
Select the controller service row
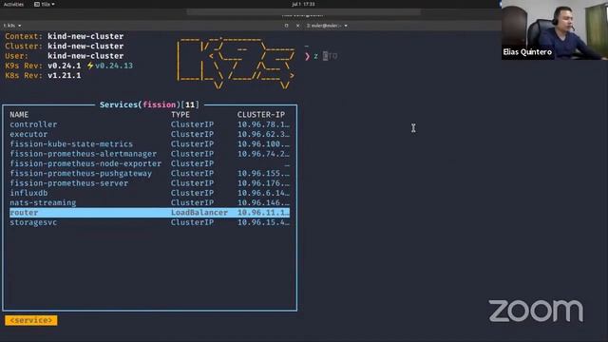coord(150,124)
